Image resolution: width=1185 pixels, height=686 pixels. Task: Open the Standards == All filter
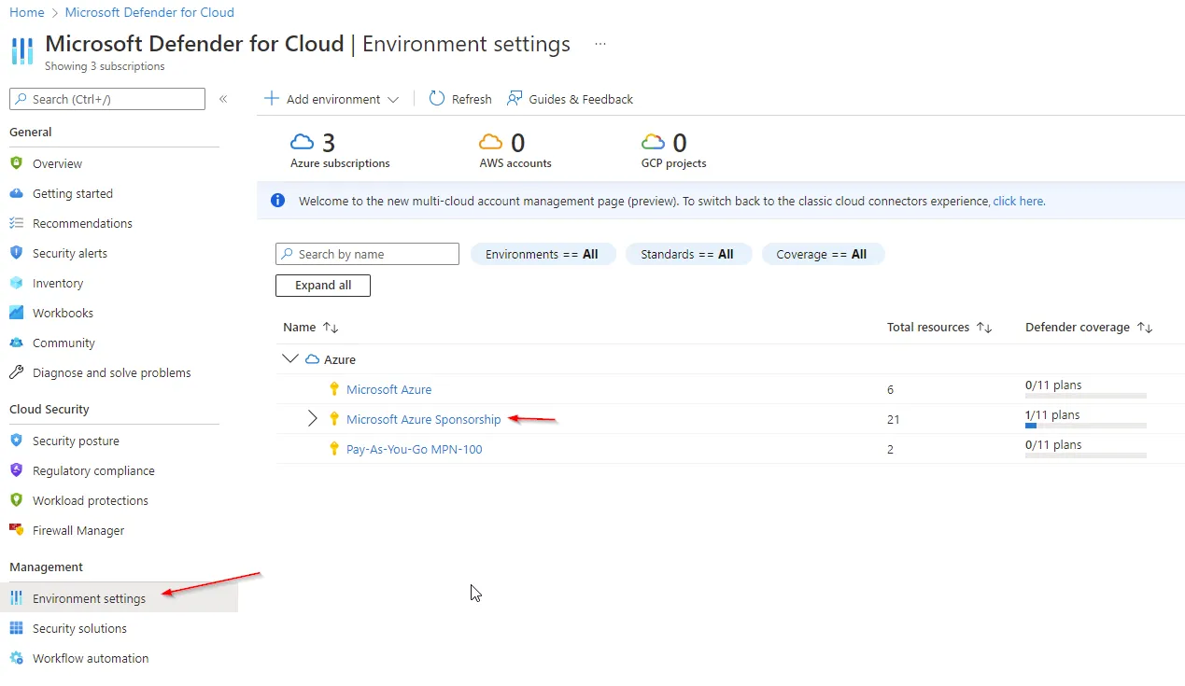(688, 254)
